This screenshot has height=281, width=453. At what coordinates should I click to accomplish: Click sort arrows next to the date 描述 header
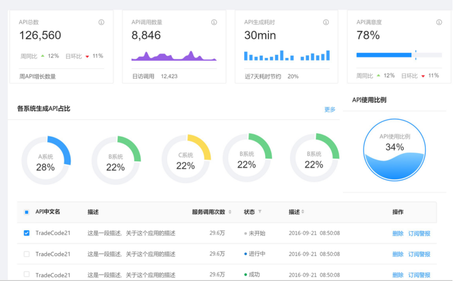point(303,212)
